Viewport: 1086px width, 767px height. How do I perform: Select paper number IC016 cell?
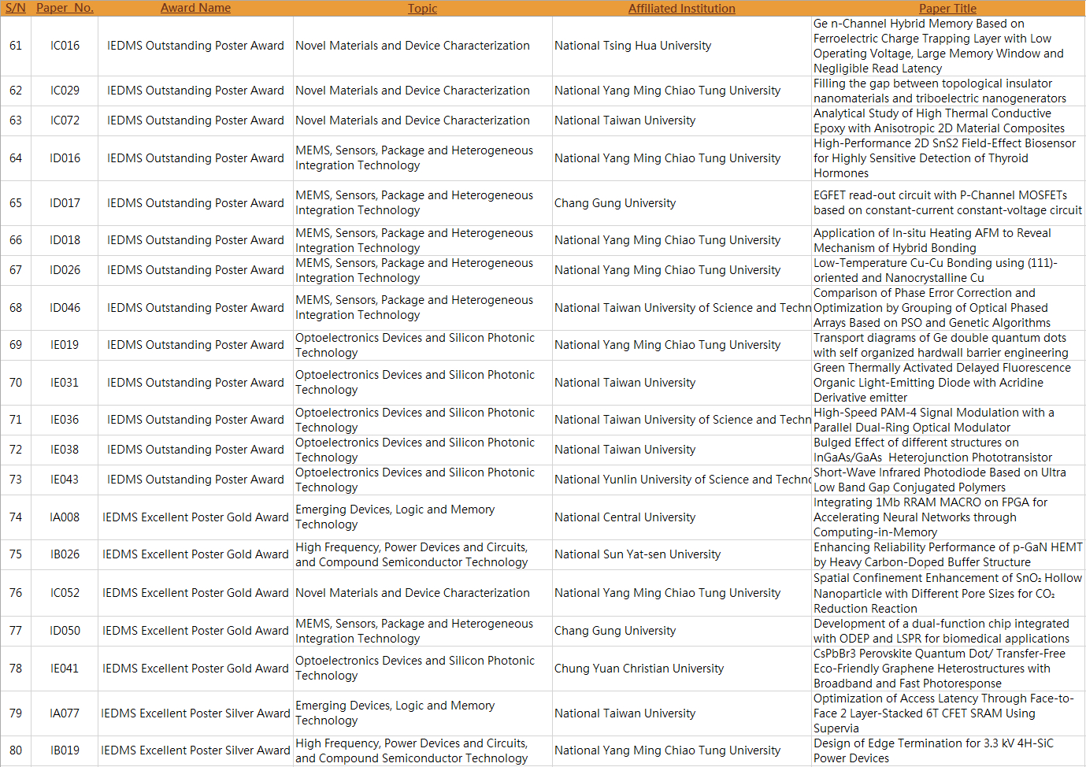65,46
